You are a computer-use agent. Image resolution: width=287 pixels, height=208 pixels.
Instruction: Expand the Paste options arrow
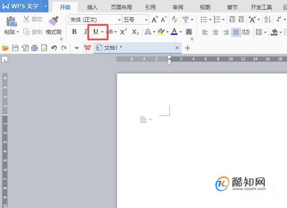pyautogui.click(x=18, y=32)
